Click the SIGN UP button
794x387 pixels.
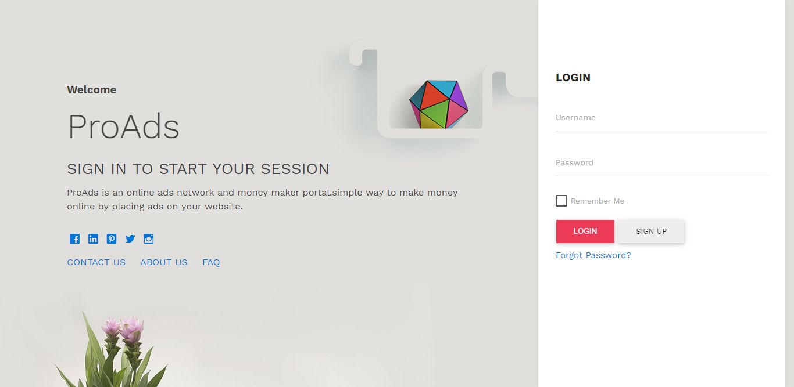pos(651,232)
